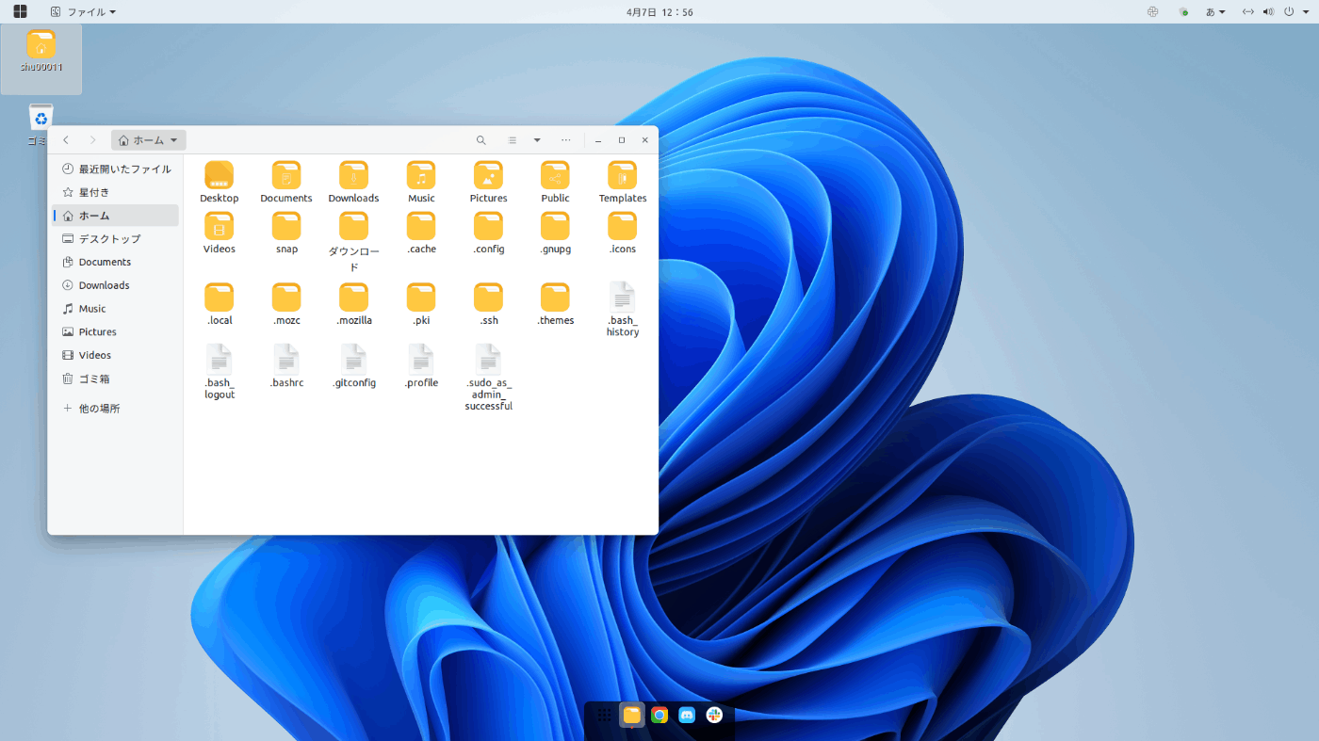
Task: Open view options dropdown arrow beside list icon
Action: [537, 140]
